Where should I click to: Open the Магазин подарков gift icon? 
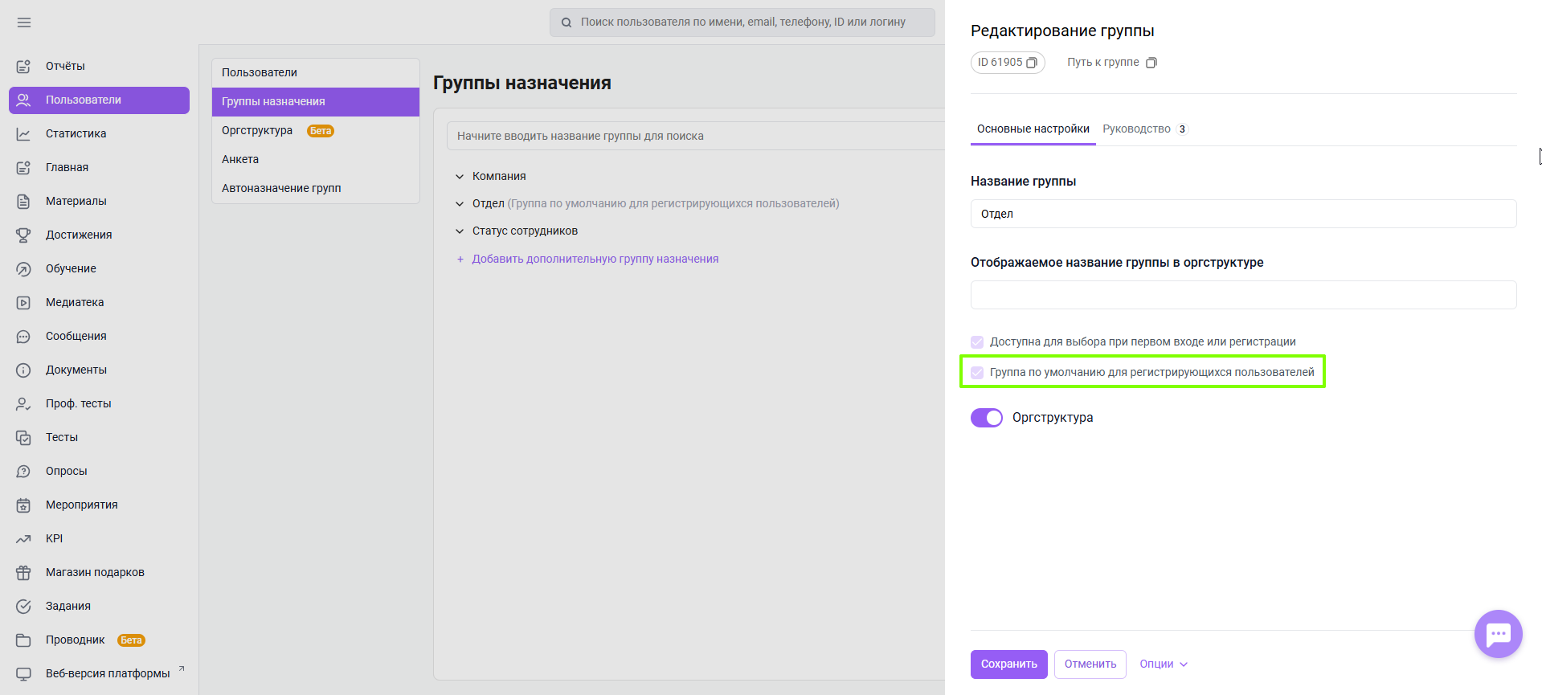point(23,572)
